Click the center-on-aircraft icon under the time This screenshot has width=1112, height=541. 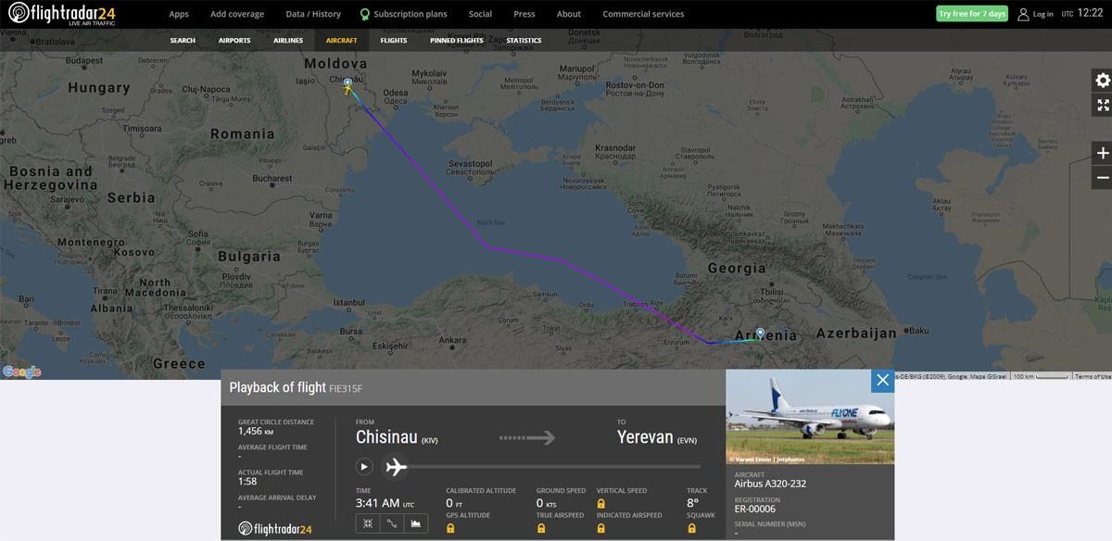[368, 523]
